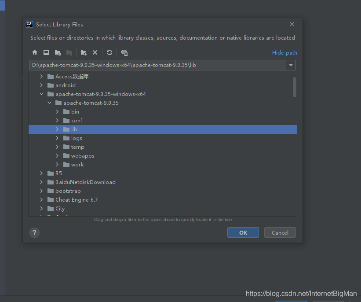This screenshot has width=361, height=302.
Task: Select the BaiduNetdiskDownload folder
Action: (x=163, y=182)
